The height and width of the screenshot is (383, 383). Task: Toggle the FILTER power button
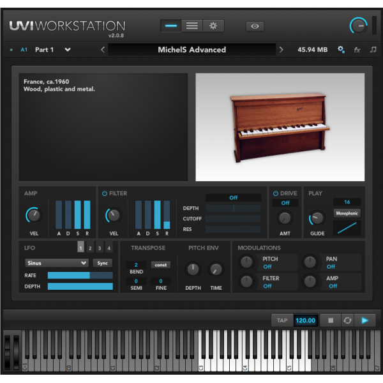pyautogui.click(x=105, y=193)
